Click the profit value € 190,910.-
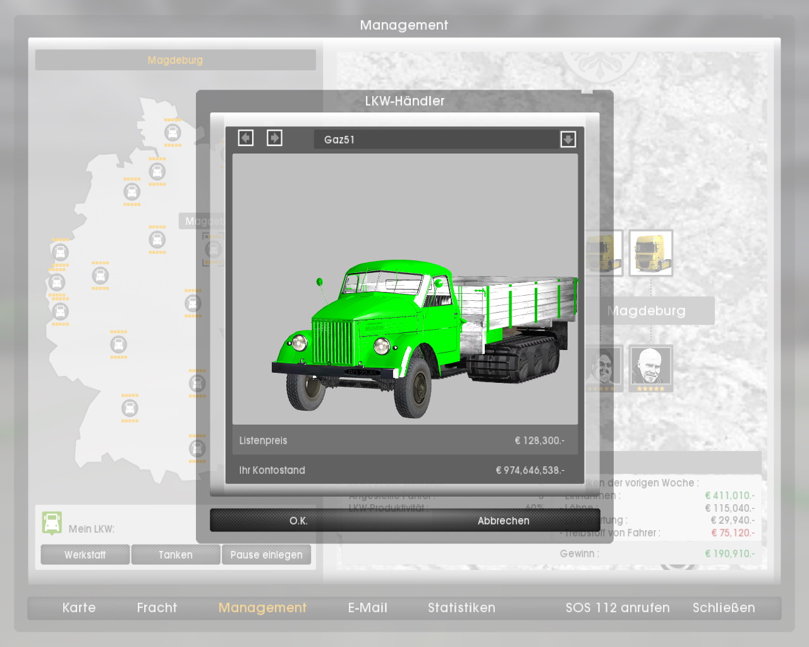The image size is (809, 647). click(730, 553)
